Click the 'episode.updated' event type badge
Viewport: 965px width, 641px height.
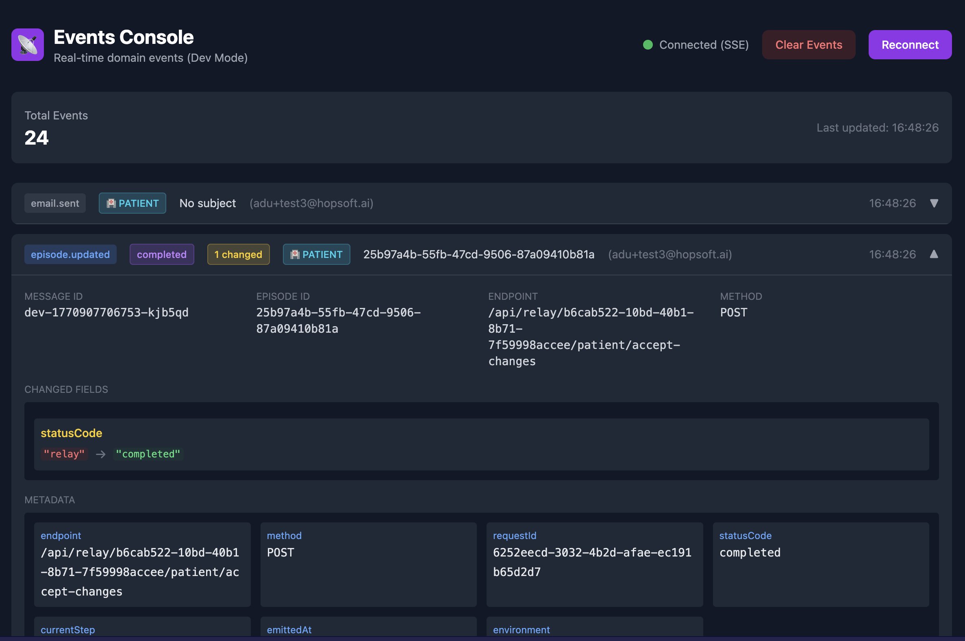[70, 254]
